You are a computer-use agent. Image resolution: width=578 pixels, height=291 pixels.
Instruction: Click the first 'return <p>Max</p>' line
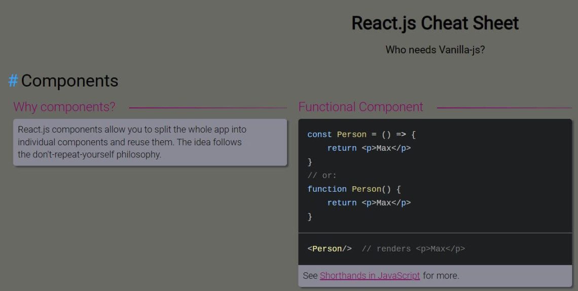pos(369,148)
